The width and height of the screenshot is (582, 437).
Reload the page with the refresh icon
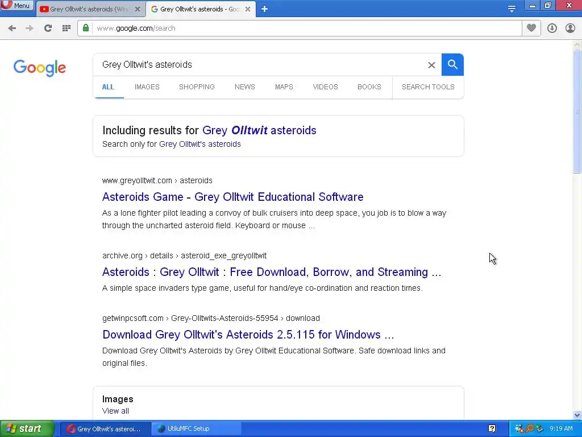(x=48, y=28)
